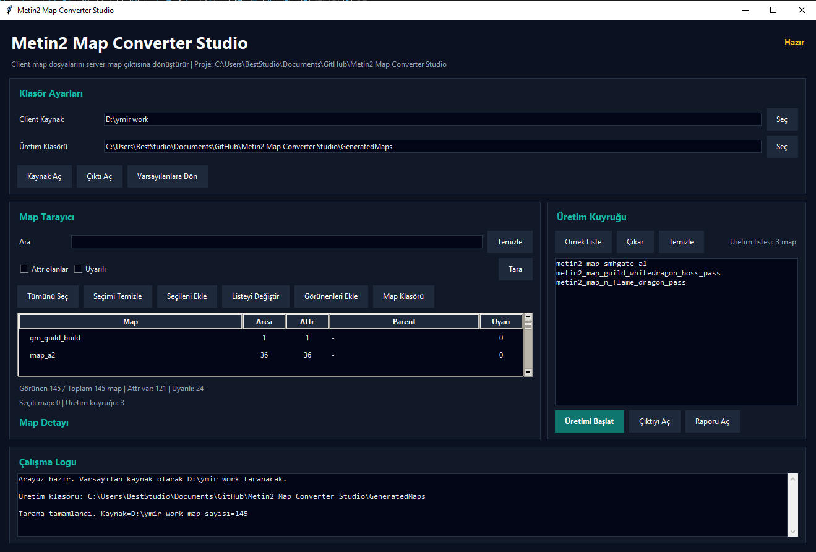Focus the Client Kaynak path field
The image size is (816, 552).
(x=432, y=119)
